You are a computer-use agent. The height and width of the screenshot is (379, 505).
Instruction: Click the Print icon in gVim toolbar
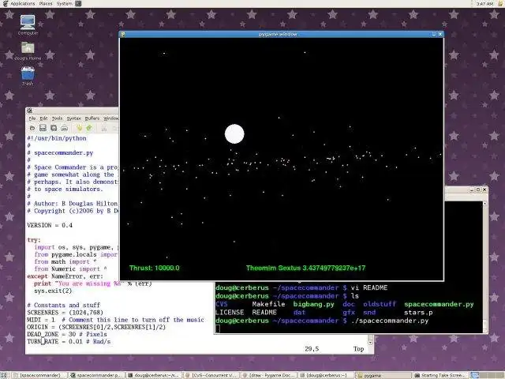point(65,128)
